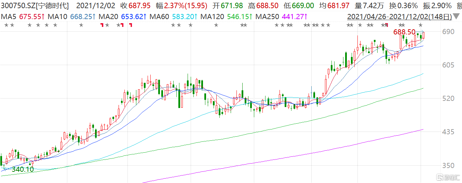Click the rightmost star event marker

pos(421,25)
